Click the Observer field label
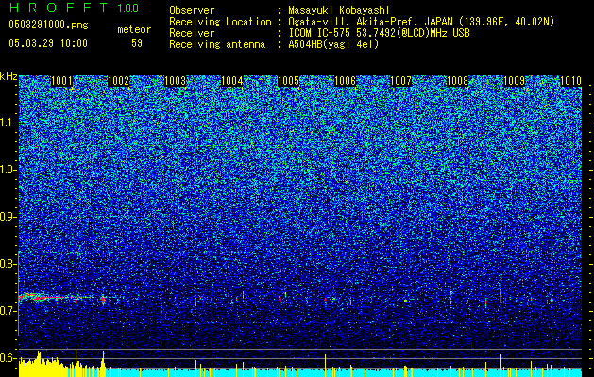This screenshot has height=377, width=594. tap(192, 10)
